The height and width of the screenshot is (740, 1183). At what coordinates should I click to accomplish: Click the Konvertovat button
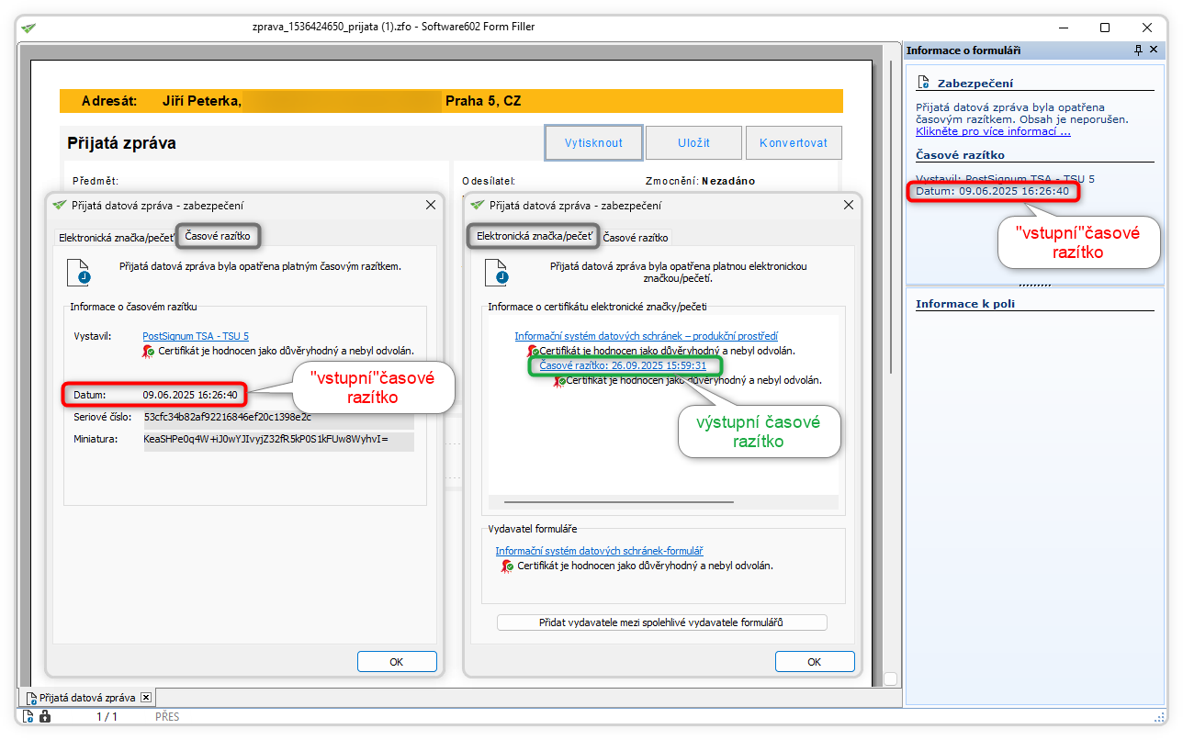pos(794,143)
